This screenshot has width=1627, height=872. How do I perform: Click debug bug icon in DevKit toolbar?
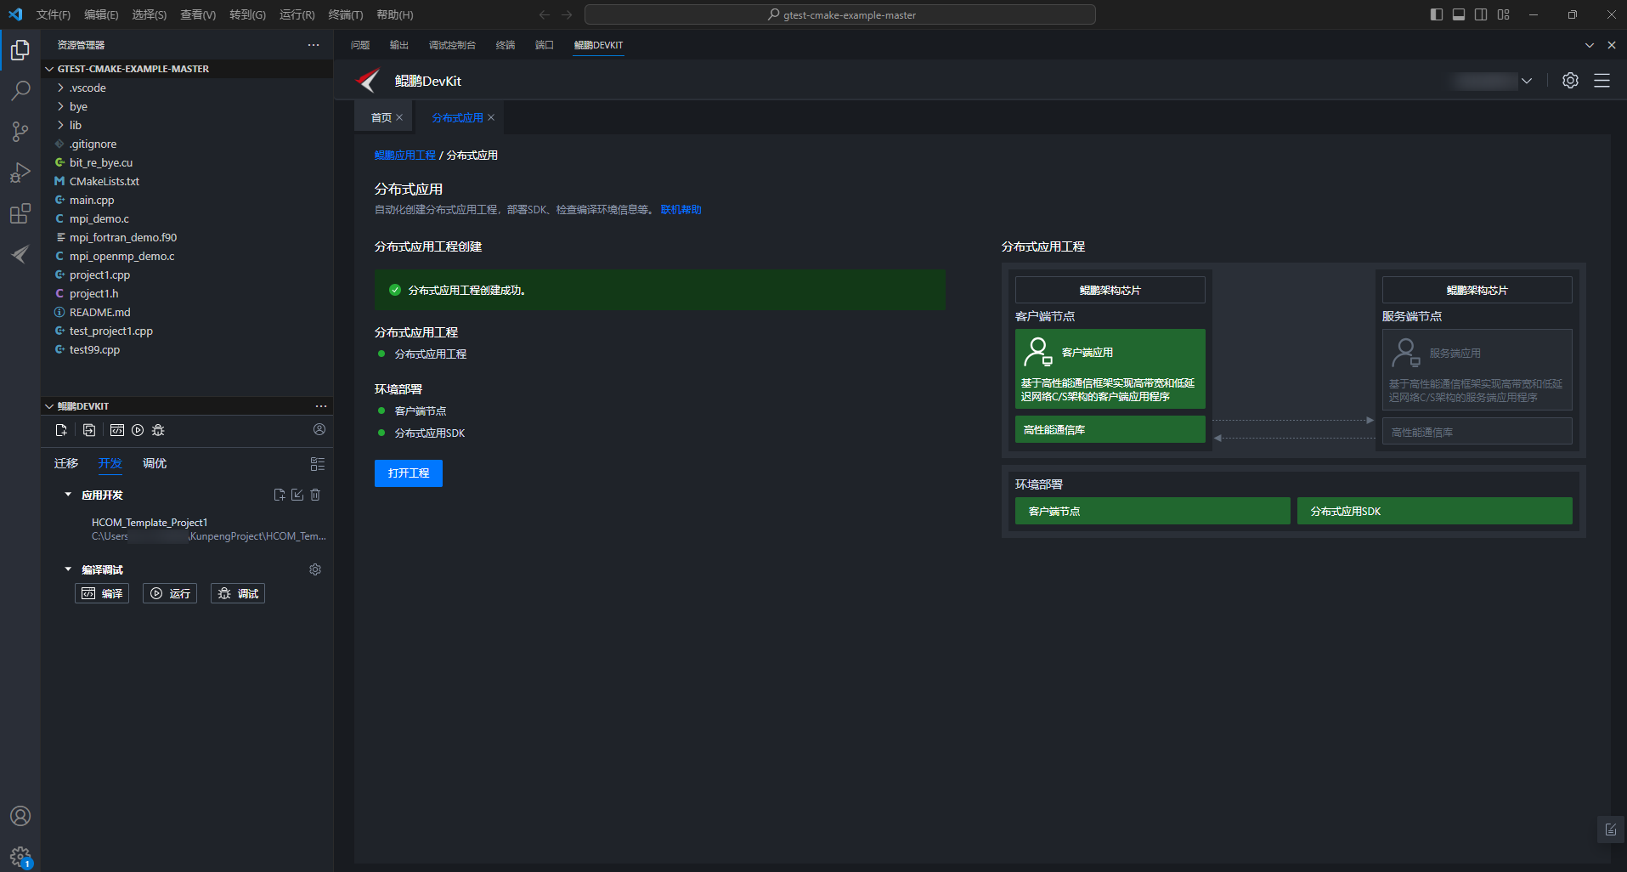[158, 430]
